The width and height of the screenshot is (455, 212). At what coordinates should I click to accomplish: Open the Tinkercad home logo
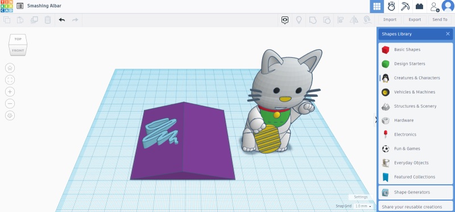point(6,6)
